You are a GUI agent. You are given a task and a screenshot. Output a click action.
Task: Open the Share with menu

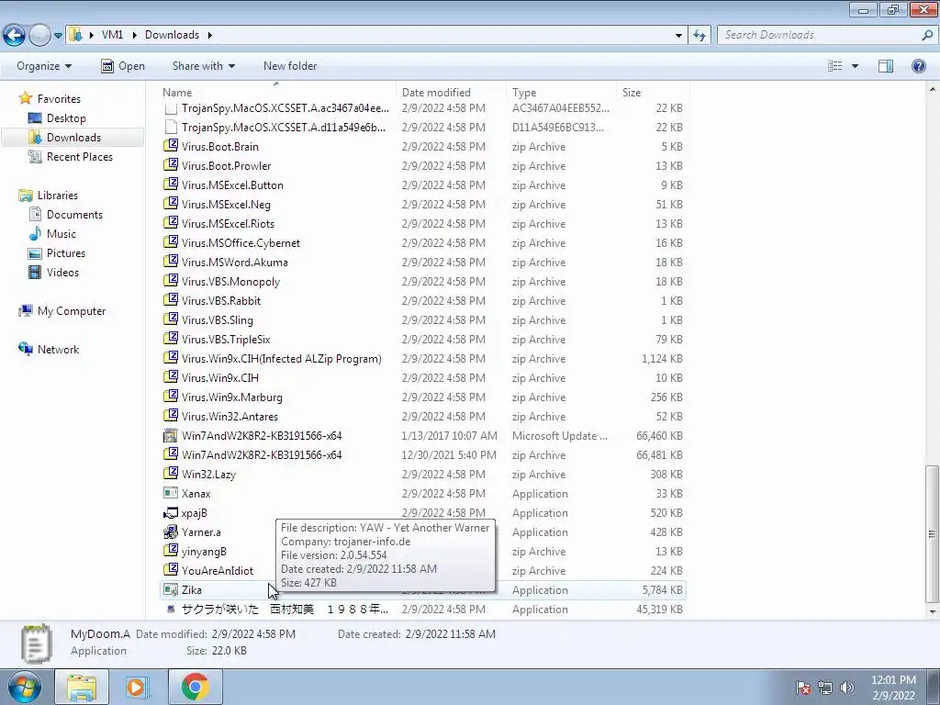(x=203, y=66)
